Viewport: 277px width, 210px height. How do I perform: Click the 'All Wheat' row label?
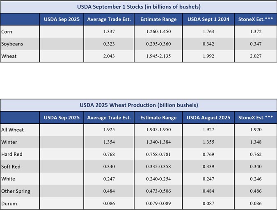click(12, 130)
